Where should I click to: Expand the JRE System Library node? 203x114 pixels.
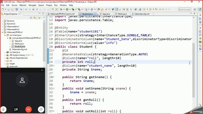pyautogui.click(x=5, y=55)
